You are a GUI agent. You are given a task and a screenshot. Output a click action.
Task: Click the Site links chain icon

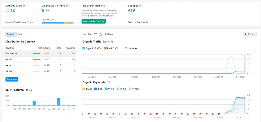[x=34, y=109]
